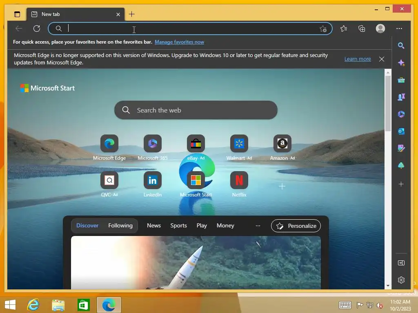Open the Windows Start button

click(10, 305)
